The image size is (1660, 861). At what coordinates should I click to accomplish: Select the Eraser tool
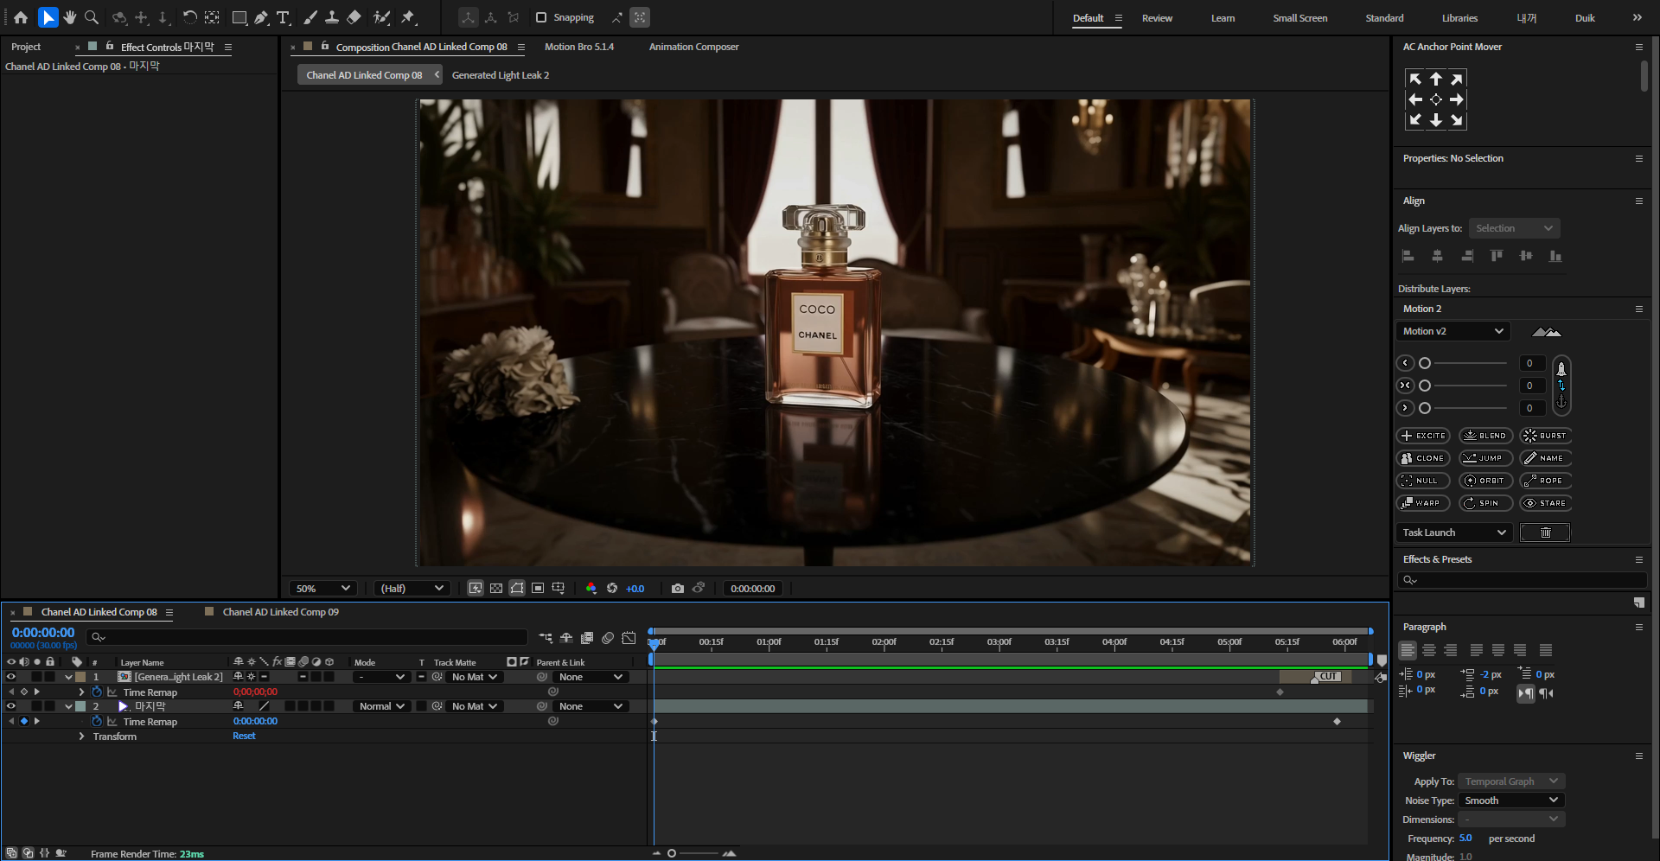point(354,17)
